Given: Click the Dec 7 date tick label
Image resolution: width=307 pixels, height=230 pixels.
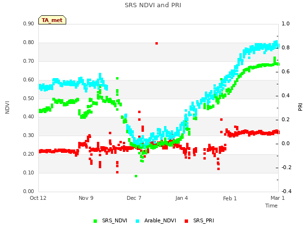Looking at the screenshot, I should (134, 198).
